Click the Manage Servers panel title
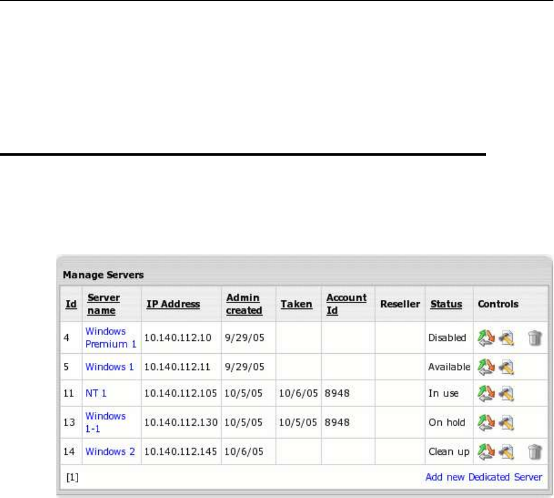This screenshot has width=554, height=498. pos(103,275)
